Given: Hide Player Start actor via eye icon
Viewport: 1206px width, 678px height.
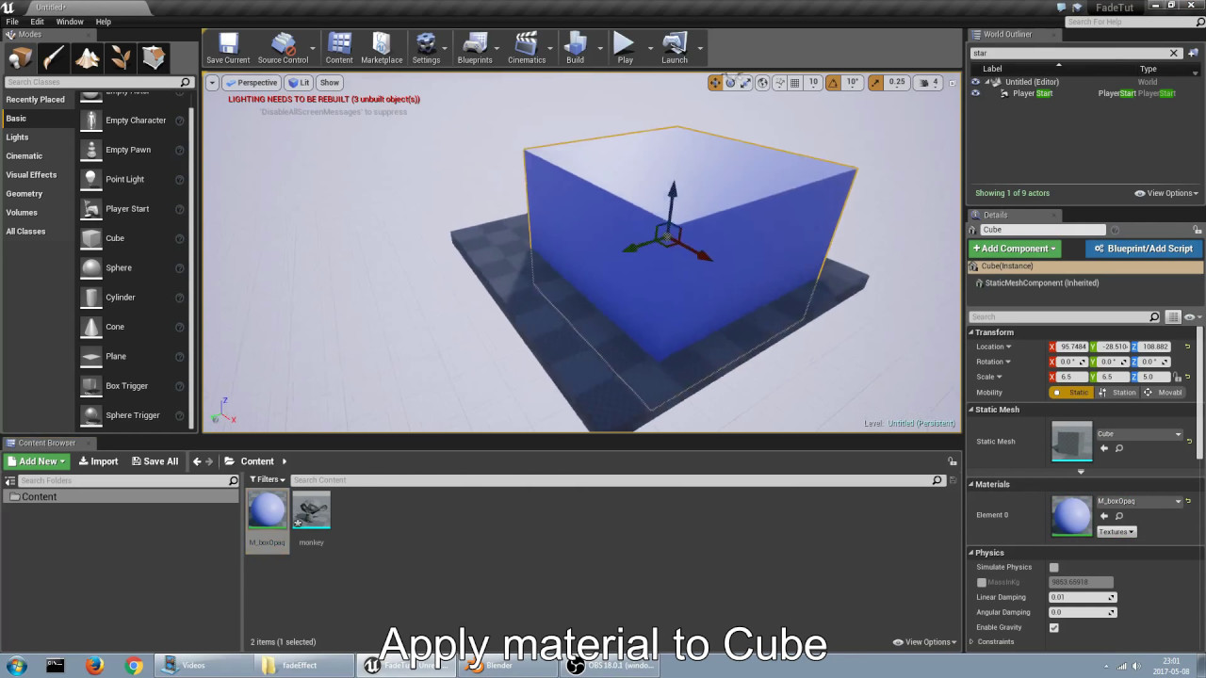Looking at the screenshot, I should tap(975, 93).
